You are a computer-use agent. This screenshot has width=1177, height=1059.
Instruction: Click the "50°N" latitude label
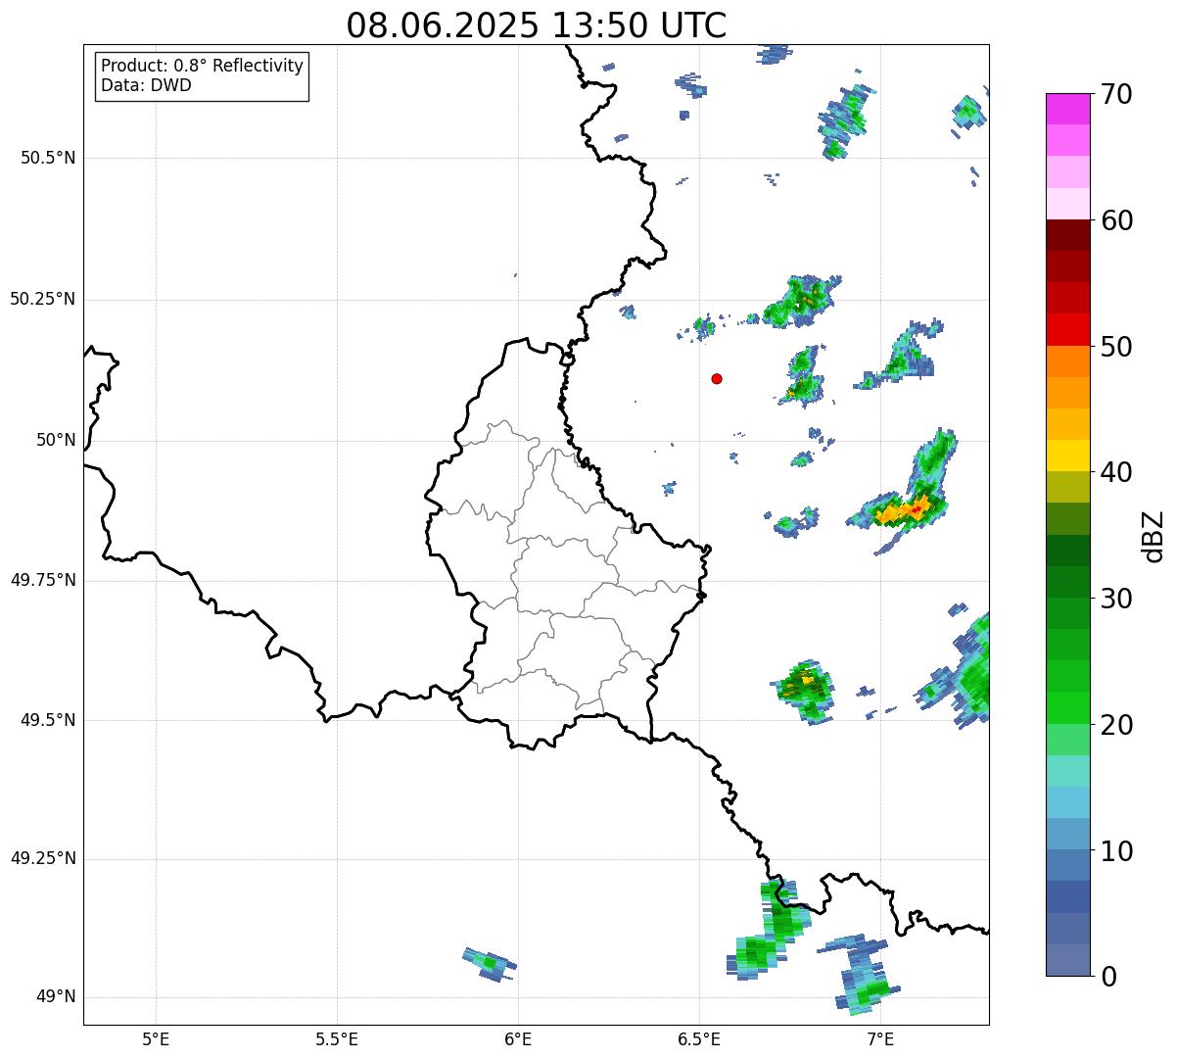pos(56,440)
